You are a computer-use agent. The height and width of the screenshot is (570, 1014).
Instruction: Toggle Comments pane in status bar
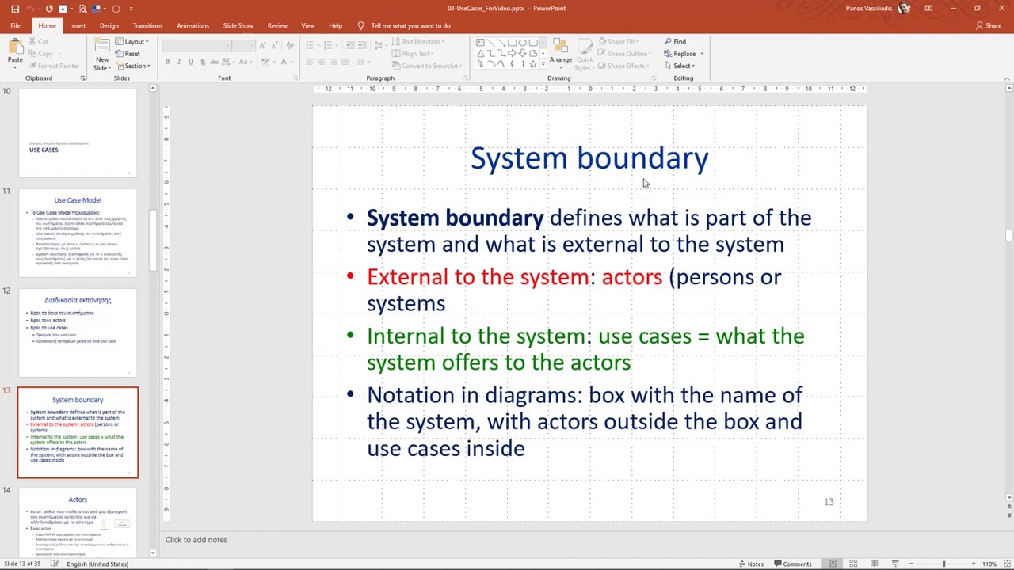pyautogui.click(x=793, y=564)
